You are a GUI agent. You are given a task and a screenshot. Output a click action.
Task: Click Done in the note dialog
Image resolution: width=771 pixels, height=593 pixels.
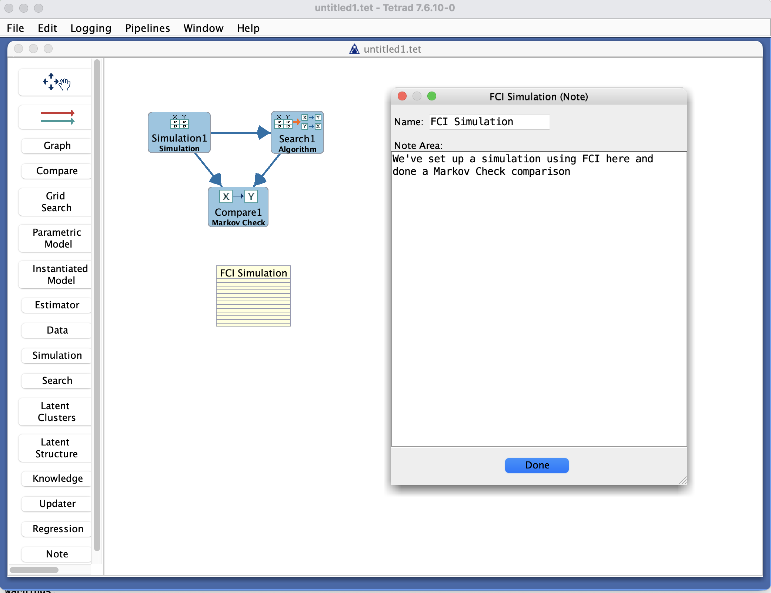point(537,465)
